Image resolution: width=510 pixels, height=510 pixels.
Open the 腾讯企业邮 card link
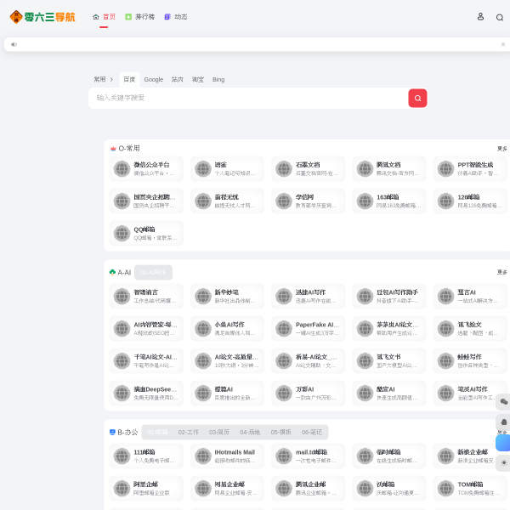[x=308, y=488]
